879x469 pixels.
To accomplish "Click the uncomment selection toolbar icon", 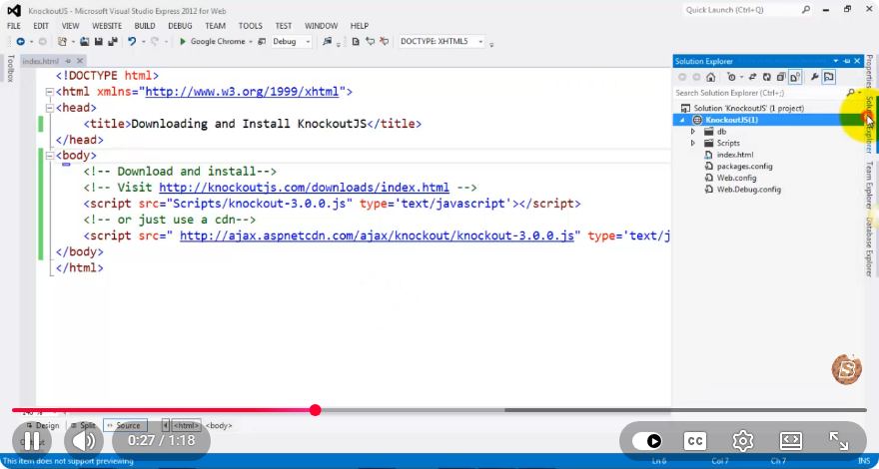I will 384,42.
